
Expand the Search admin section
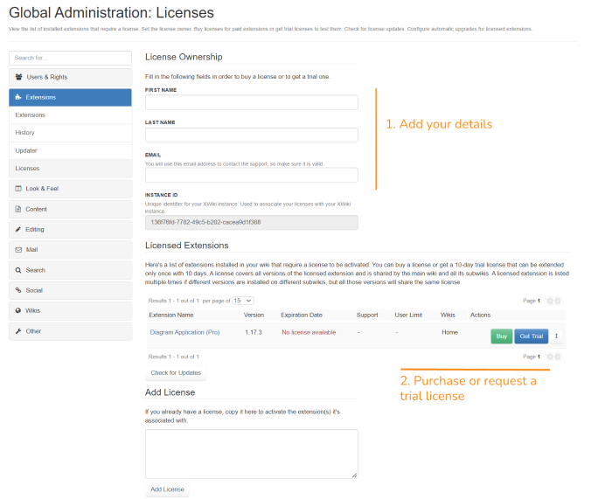tap(70, 270)
